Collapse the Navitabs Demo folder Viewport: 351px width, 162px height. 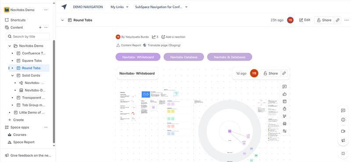pyautogui.click(x=10, y=46)
